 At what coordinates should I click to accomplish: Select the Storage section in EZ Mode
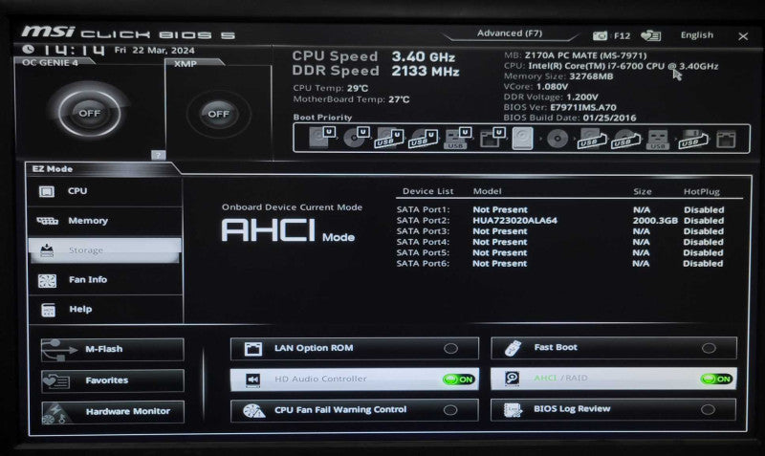(x=105, y=250)
